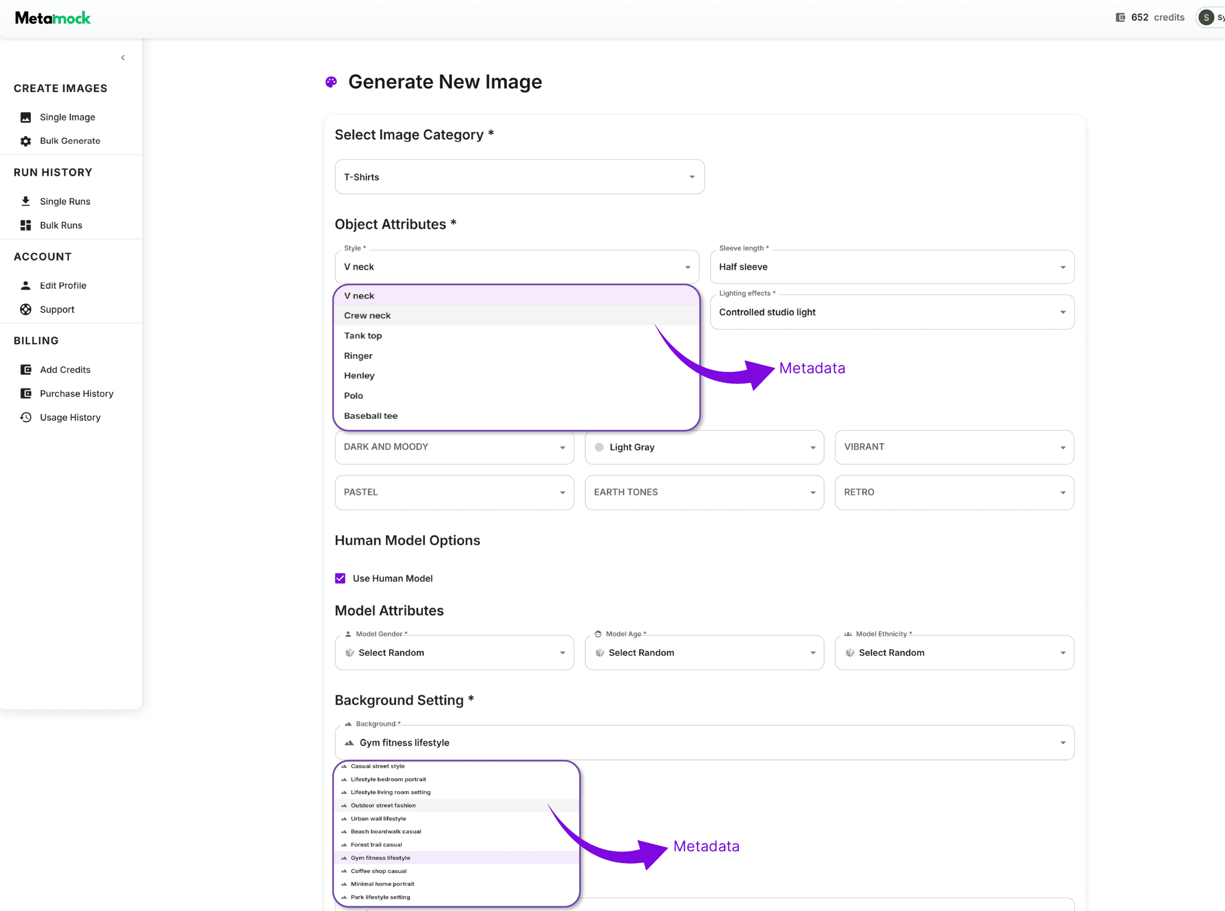Click the Bulk Runs grid icon
The height and width of the screenshot is (911, 1225).
point(25,225)
